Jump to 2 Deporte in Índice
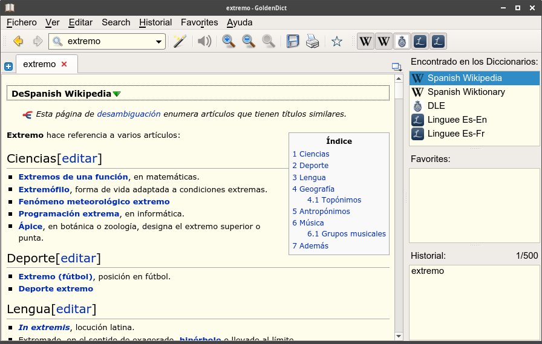The width and height of the screenshot is (542, 344). [310, 166]
